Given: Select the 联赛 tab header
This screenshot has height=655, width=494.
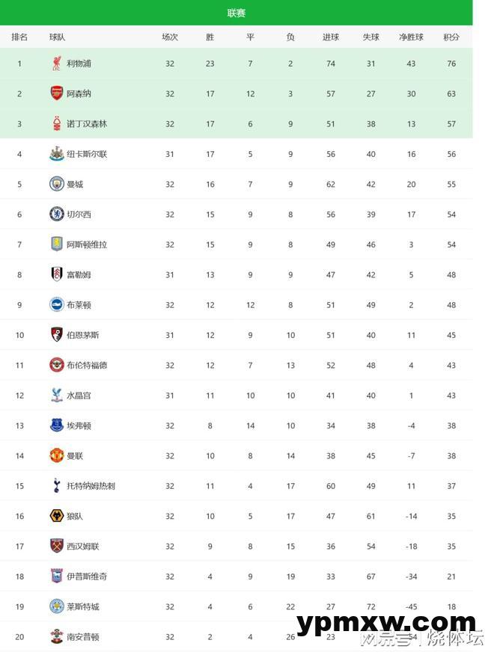Looking at the screenshot, I should click(x=237, y=13).
